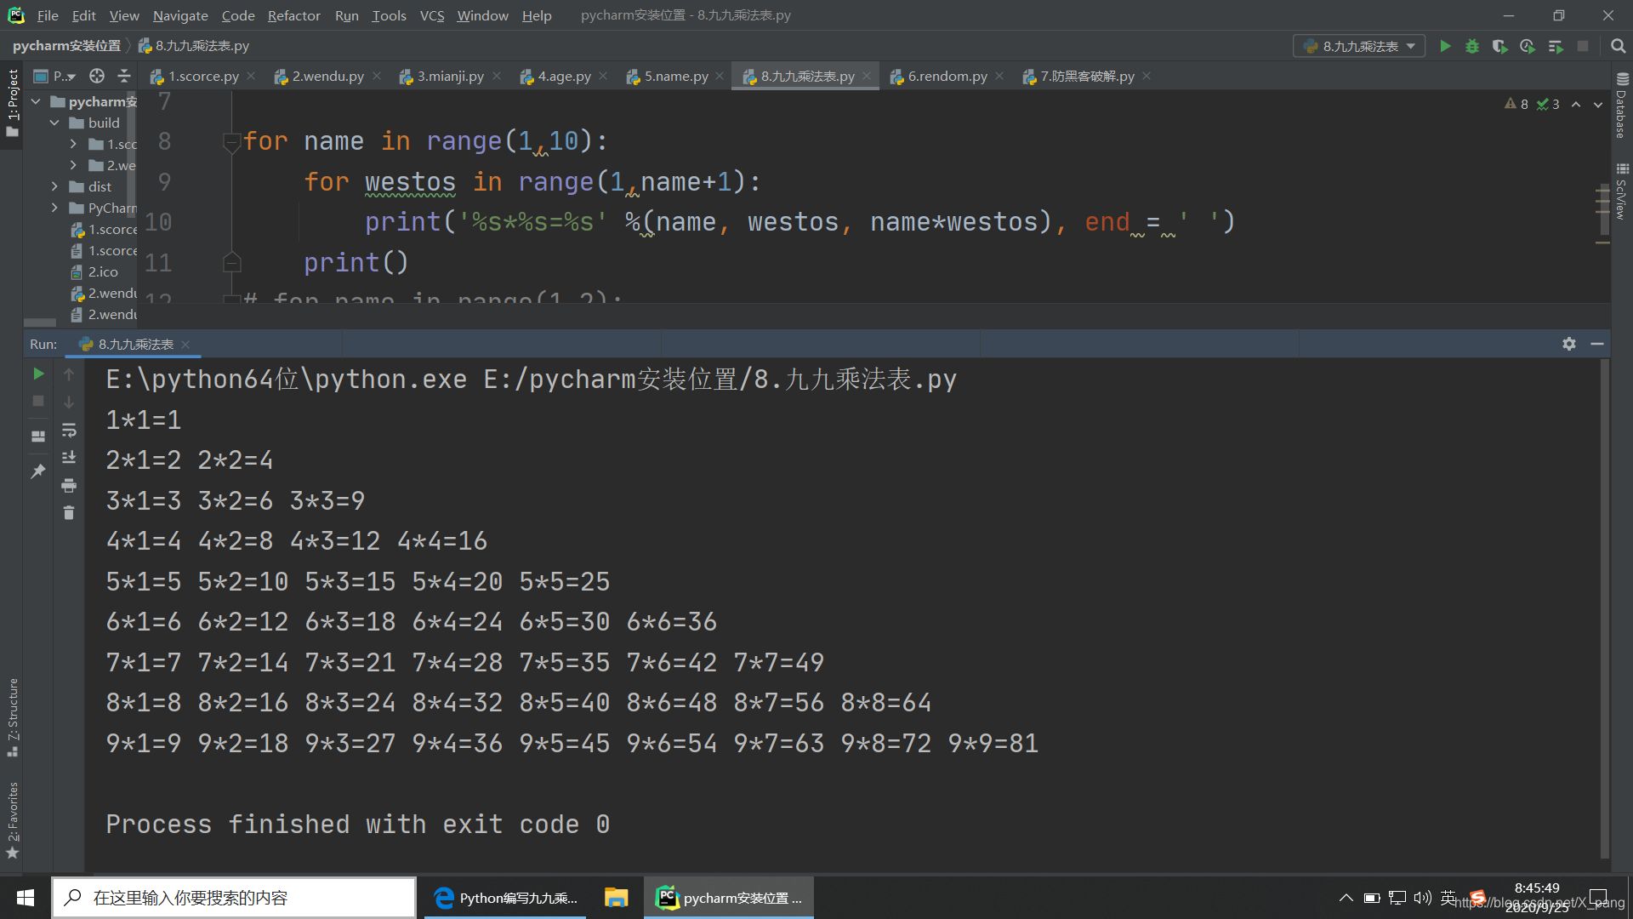
Task: Click the Stop square in Run panel
Action: point(38,401)
